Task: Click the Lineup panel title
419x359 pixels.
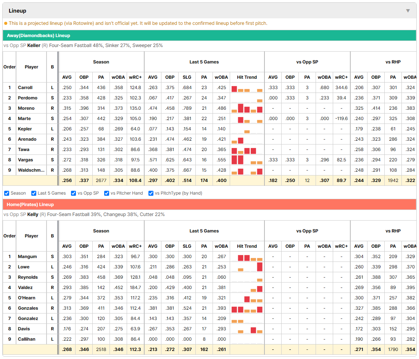Action: (18, 11)
